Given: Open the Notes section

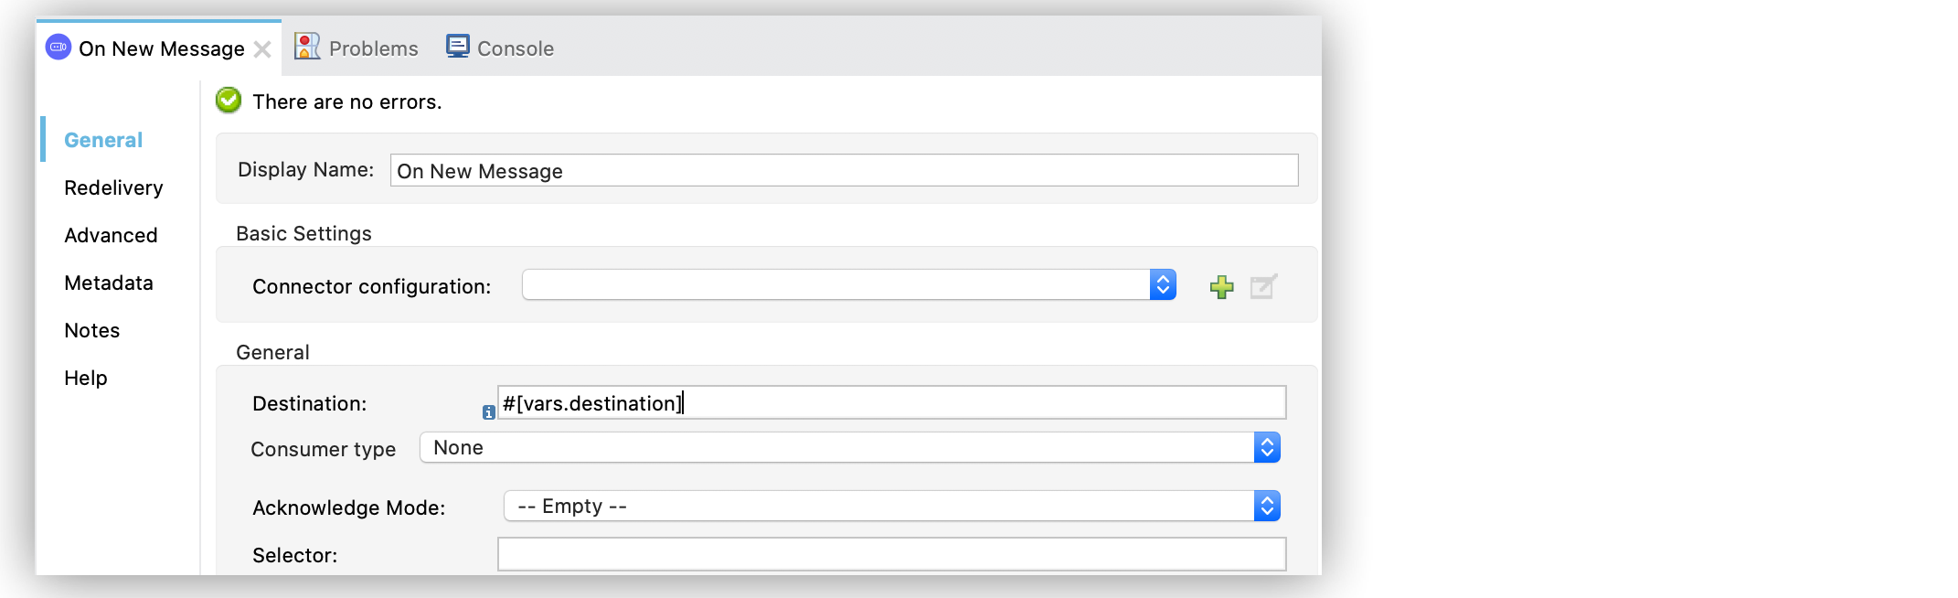Looking at the screenshot, I should pyautogui.click(x=92, y=331).
